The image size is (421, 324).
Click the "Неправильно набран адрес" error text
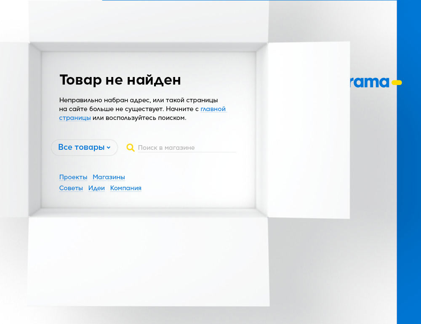[x=139, y=101]
